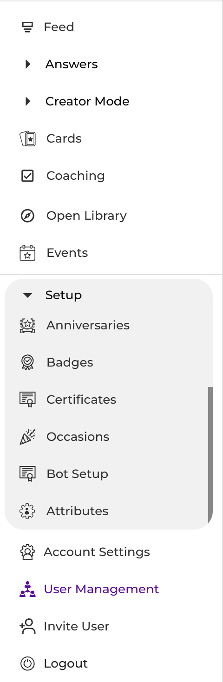Click the Badges ribbon icon
Screen dimensions: 223x682
[27, 362]
